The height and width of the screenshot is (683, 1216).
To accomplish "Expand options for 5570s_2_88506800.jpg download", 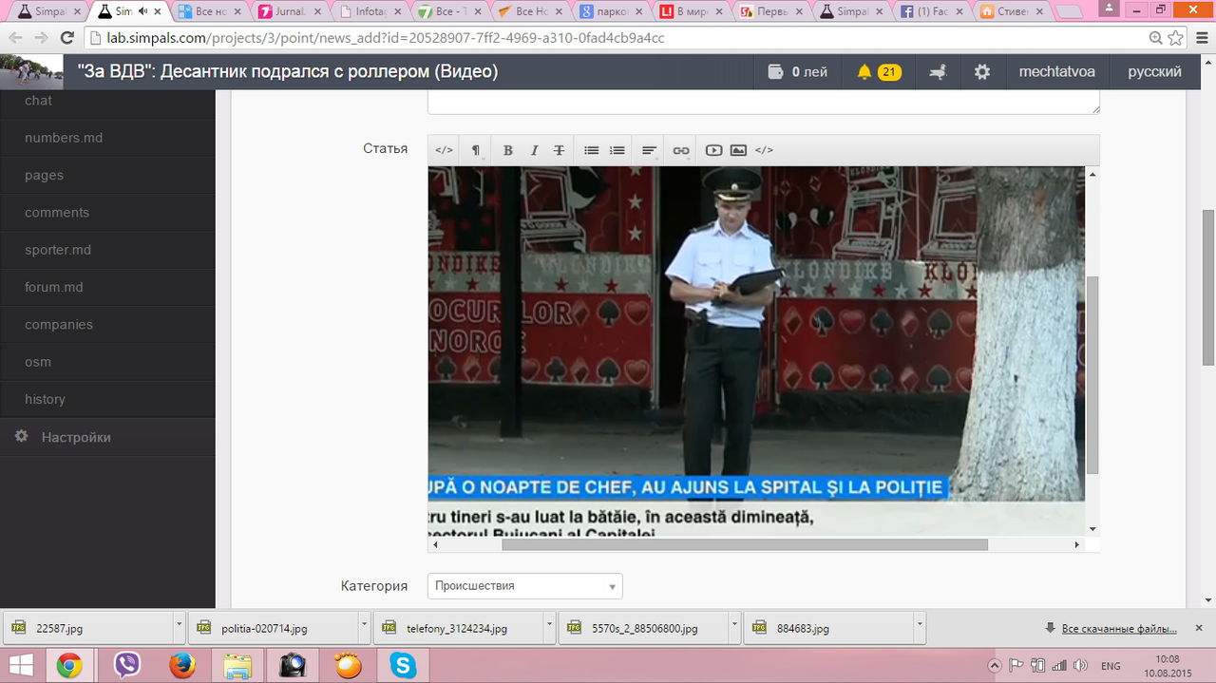I will [734, 629].
